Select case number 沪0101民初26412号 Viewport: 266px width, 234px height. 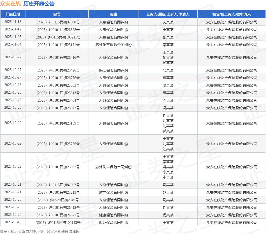(x=58, y=207)
